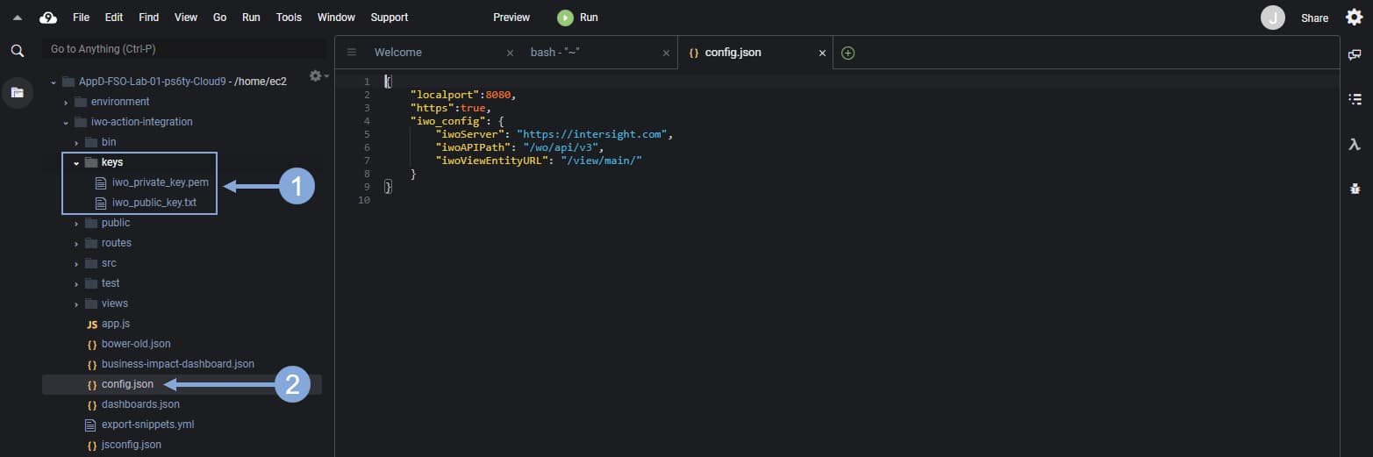1373x457 pixels.
Task: Open the Outline panel icon on right
Action: pyautogui.click(x=1355, y=99)
